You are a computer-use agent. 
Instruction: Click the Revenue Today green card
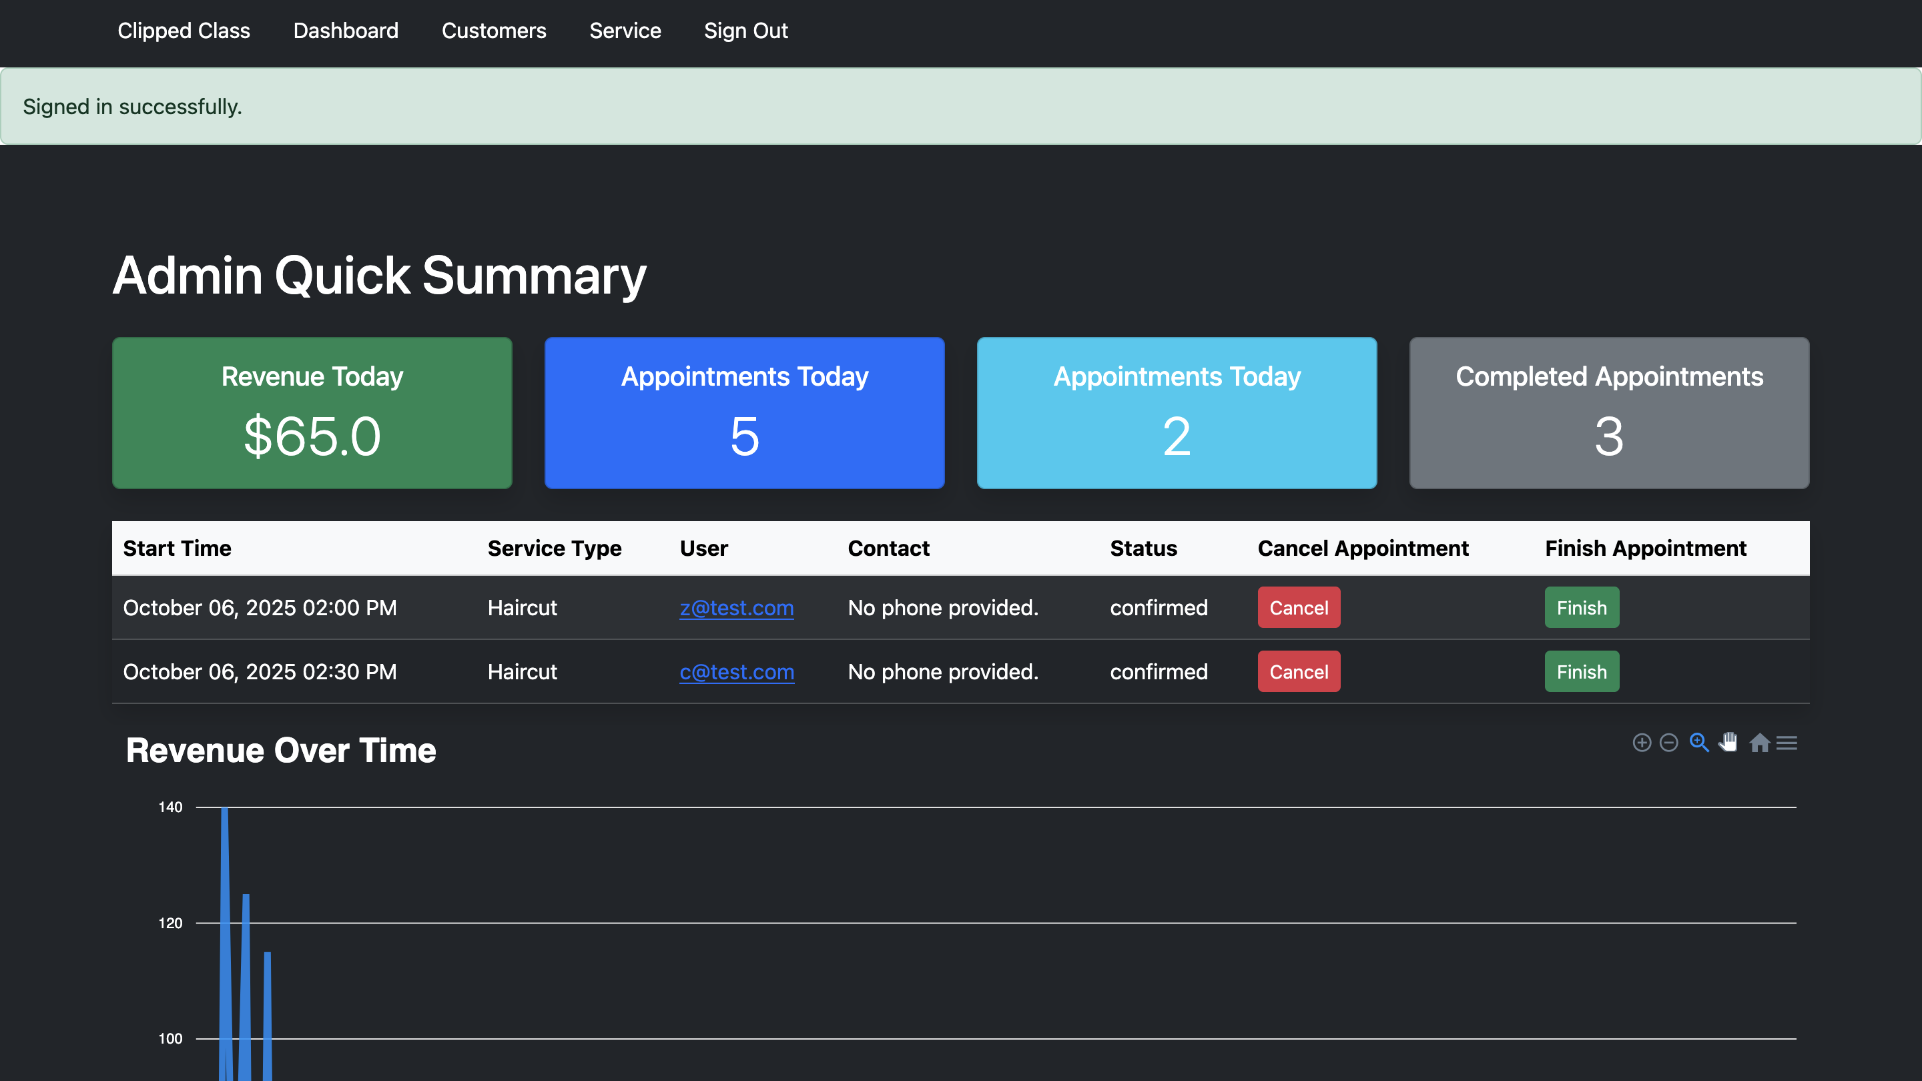pyautogui.click(x=312, y=412)
